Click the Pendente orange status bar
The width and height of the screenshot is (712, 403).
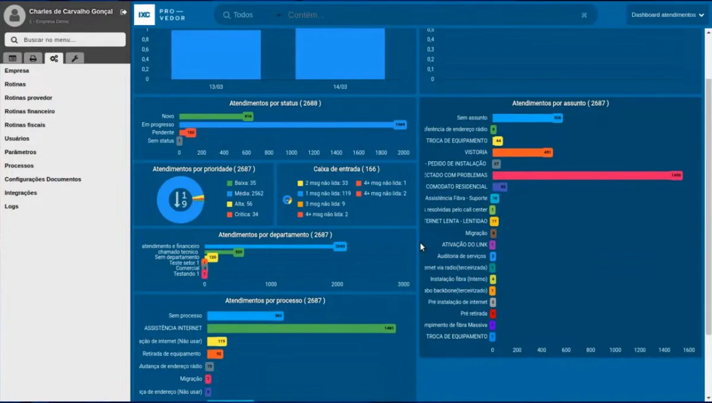tap(187, 133)
